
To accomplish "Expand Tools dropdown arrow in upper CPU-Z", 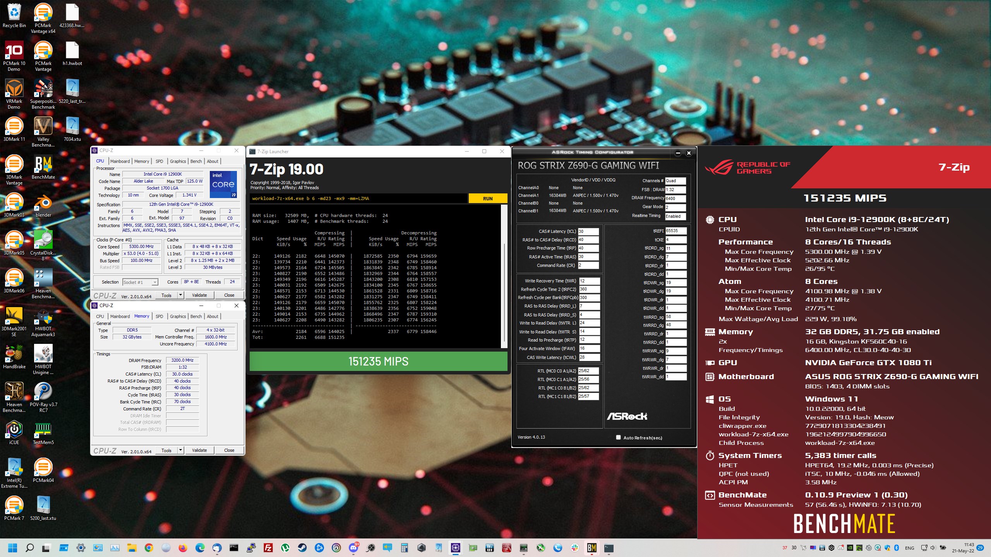I will [180, 295].
